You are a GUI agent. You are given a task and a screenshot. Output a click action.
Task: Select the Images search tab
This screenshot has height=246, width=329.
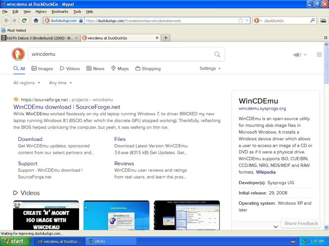[42, 69]
